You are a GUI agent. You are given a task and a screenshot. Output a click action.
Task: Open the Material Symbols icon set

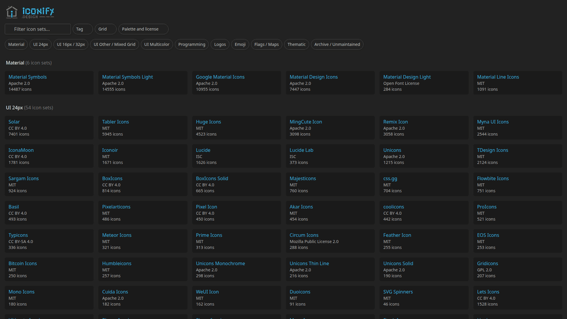pos(28,77)
